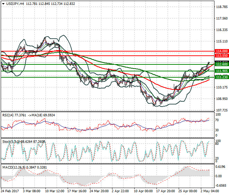Click the 17 Mar 16:00 time label
Image resolution: width=229 pixels, height=195 pixels.
point(77,191)
